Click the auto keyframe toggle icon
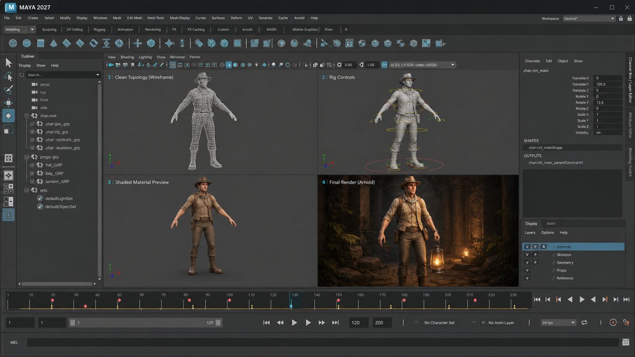 point(613,322)
